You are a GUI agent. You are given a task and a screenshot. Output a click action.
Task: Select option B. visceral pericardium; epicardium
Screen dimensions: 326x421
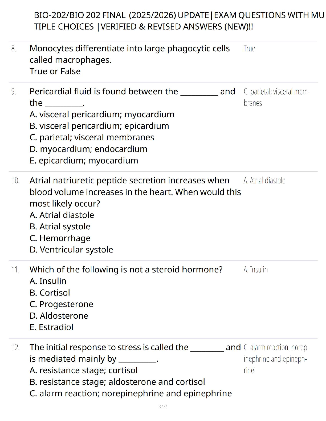pyautogui.click(x=99, y=126)
